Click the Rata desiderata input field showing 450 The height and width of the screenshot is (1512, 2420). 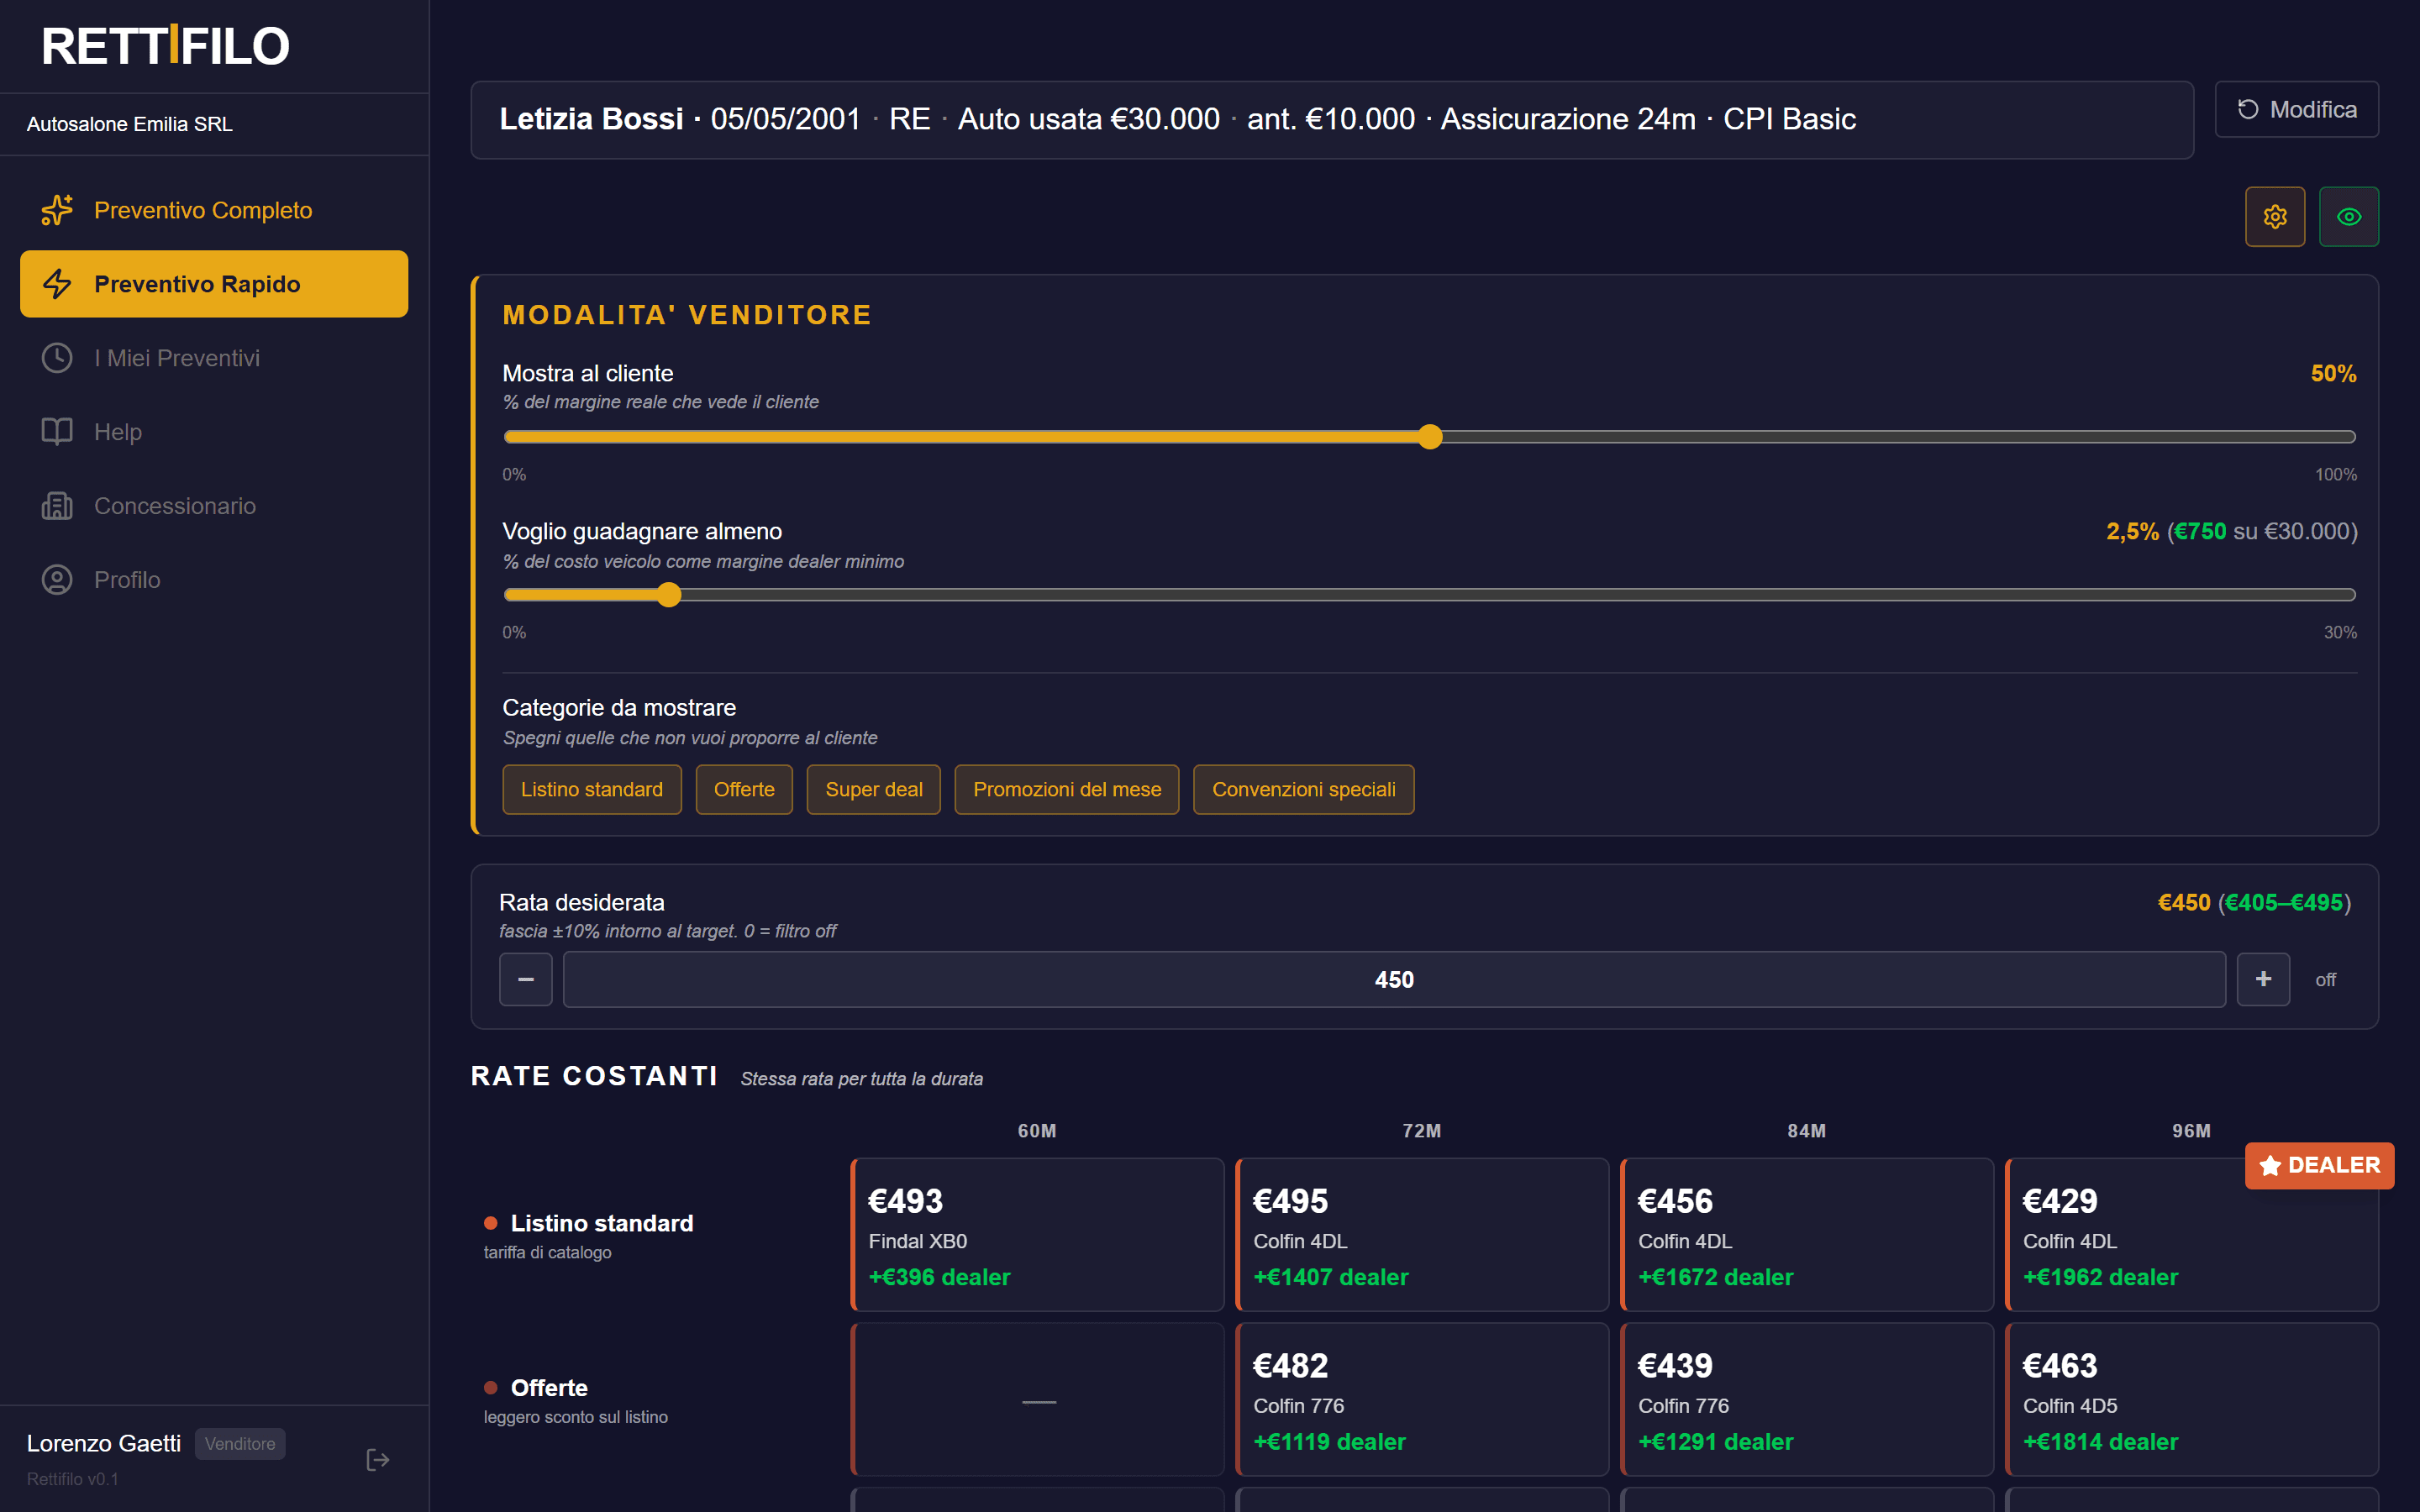1394,979
